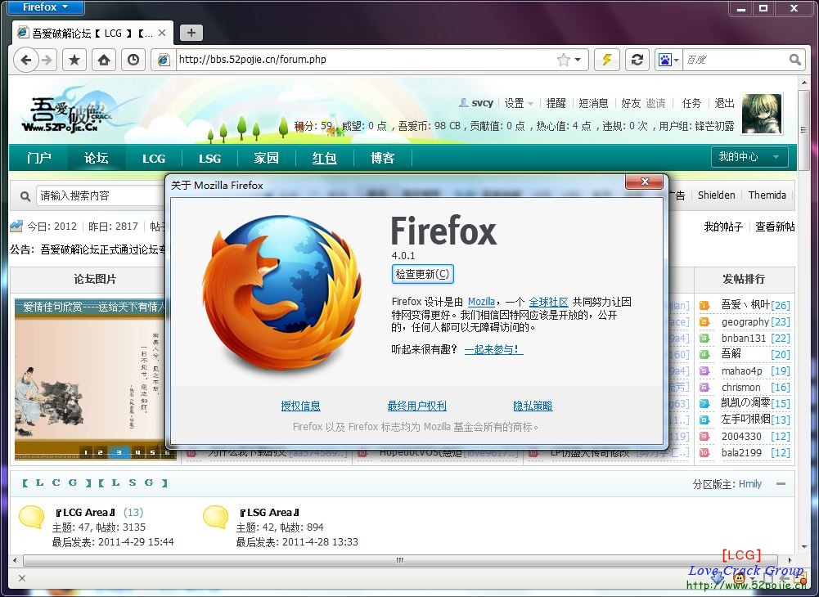
Task: Select slide 3 in the forum picture slideshow
Action: (119, 452)
